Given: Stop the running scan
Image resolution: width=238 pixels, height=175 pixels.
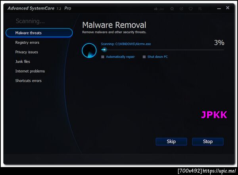Looking at the screenshot, I should 208,142.
